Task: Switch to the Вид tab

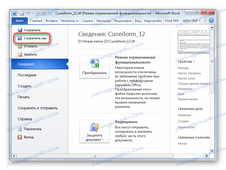Action: 138,21
